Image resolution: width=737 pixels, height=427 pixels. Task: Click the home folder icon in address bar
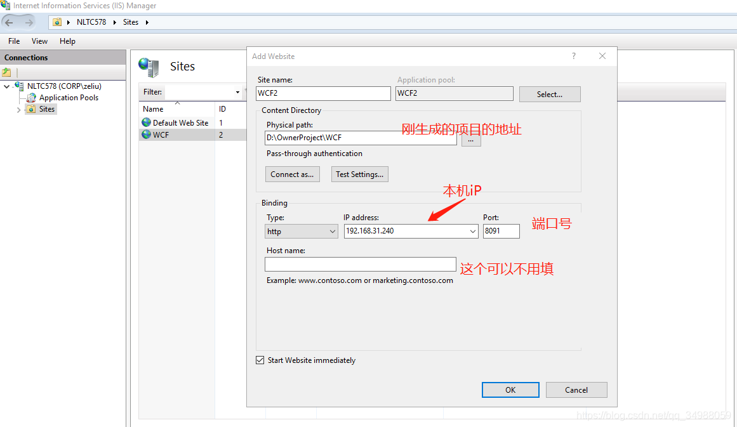57,22
